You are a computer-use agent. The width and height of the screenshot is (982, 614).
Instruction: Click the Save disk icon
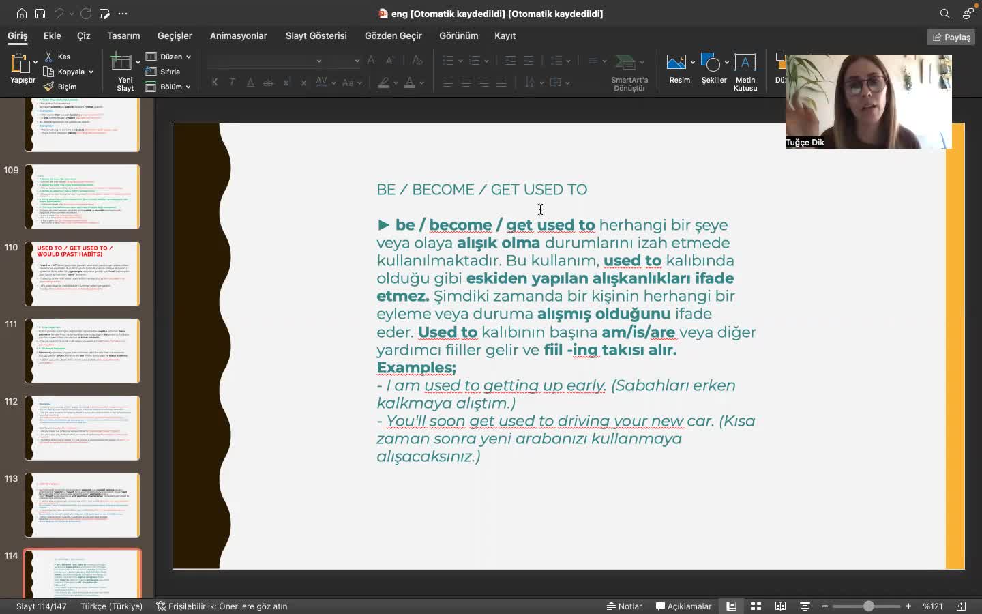coord(40,14)
